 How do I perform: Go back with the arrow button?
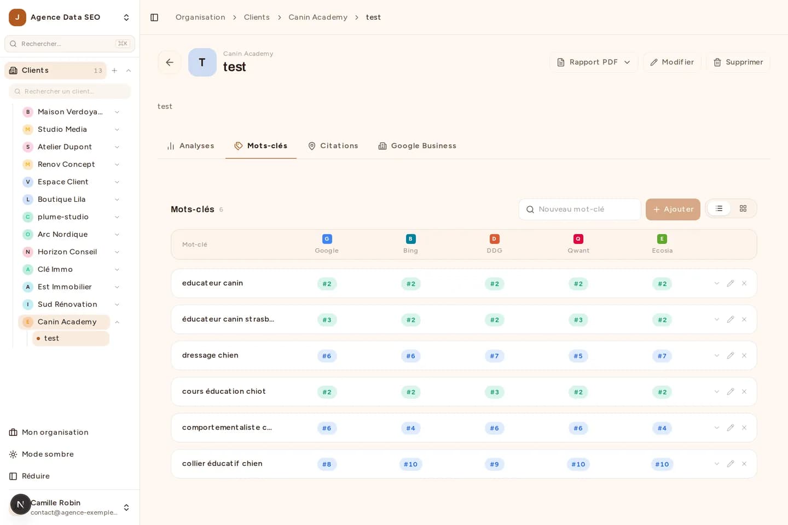pos(170,62)
